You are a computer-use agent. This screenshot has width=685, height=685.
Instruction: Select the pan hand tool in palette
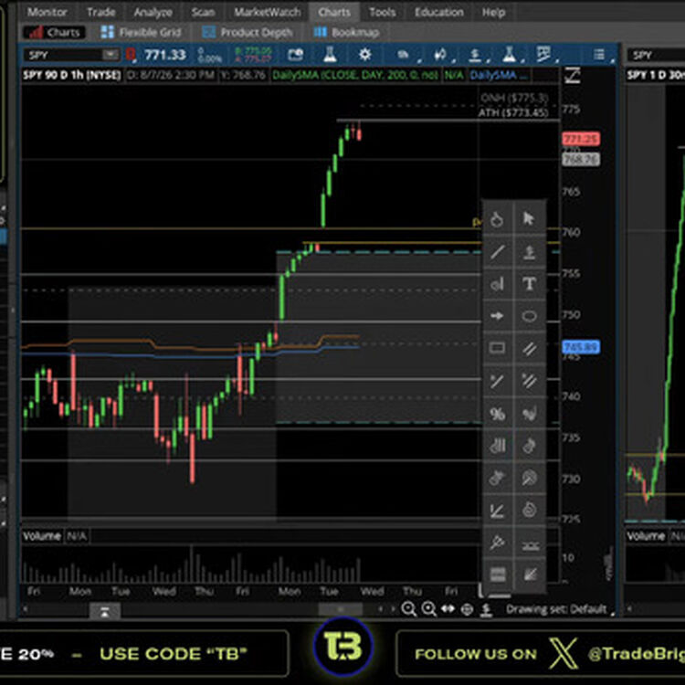(x=497, y=218)
